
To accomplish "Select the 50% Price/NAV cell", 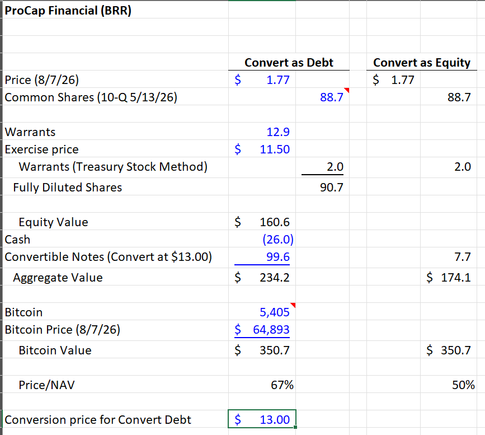I will pyautogui.click(x=449, y=385).
